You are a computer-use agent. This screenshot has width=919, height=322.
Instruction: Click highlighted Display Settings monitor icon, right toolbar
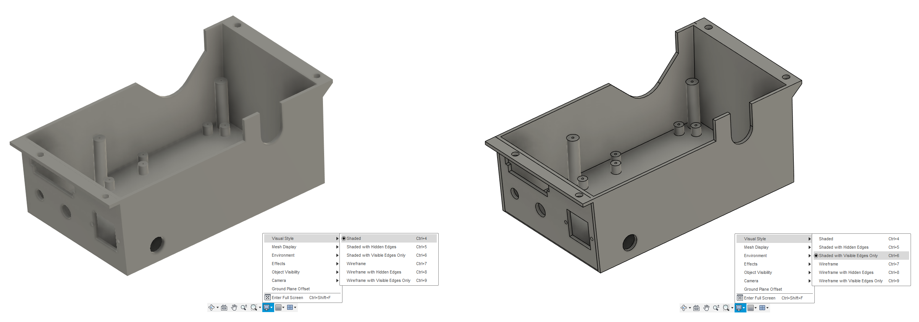coord(739,308)
